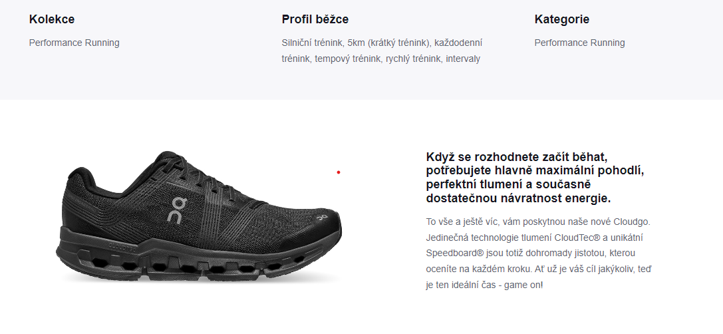Select the Profil běžce heading
Viewport: 723px width, 334px height.
[x=315, y=19]
